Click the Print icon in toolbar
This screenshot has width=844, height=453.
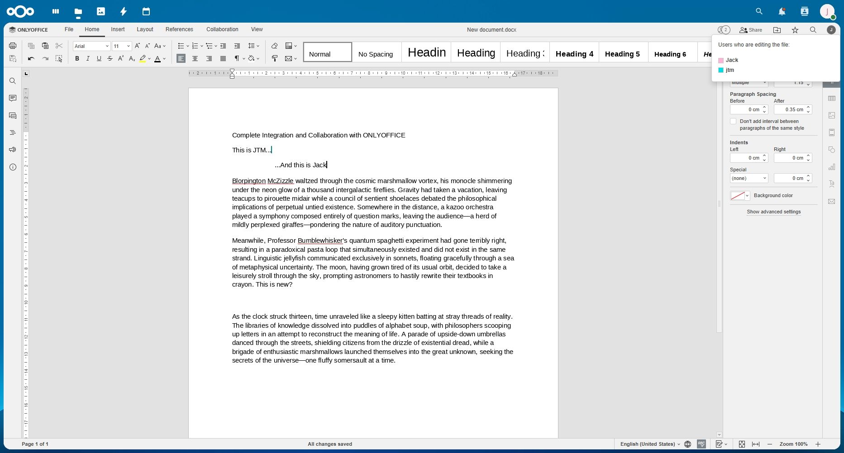(13, 46)
